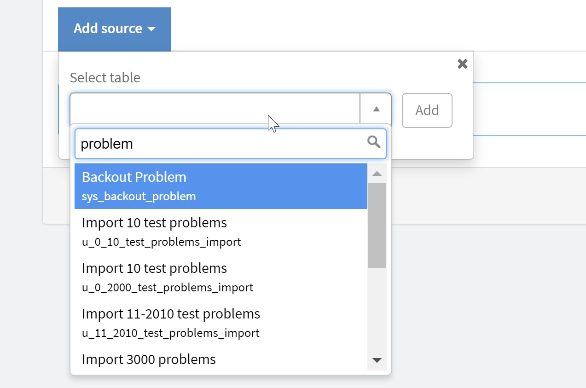Collapse the Select table combo arrow
The width and height of the screenshot is (586, 388).
[x=376, y=110]
